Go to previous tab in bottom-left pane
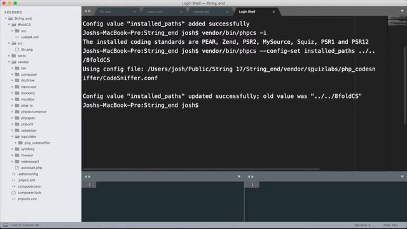 pyautogui.click(x=86, y=177)
